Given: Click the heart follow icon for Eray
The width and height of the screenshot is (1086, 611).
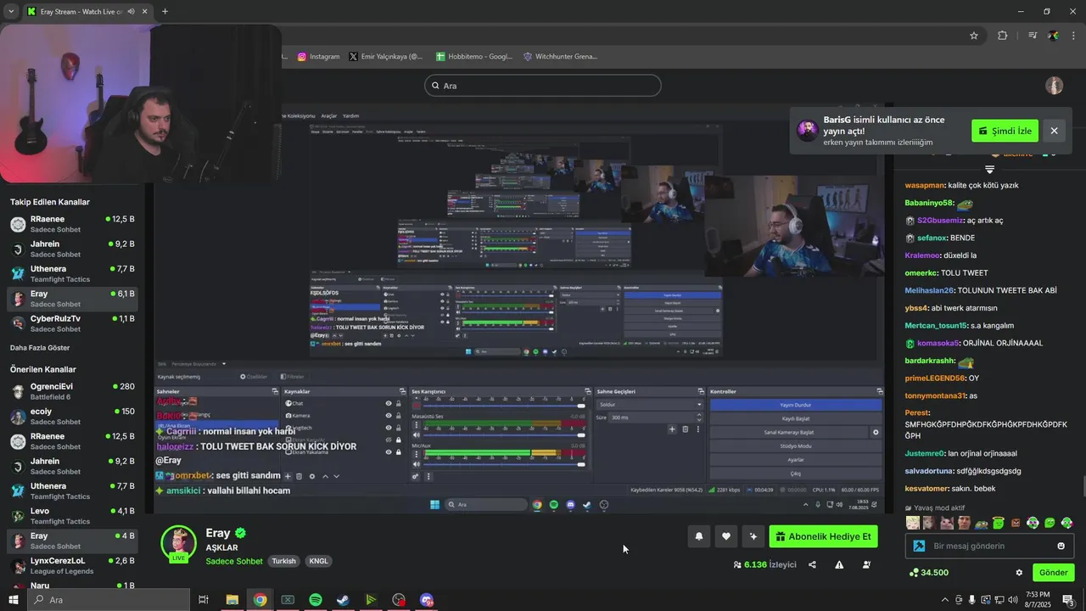Looking at the screenshot, I should [725, 536].
